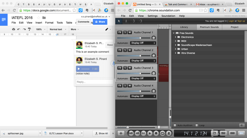The height and width of the screenshot is (138, 247).
Task: Start playback with the play button
Action: click(x=150, y=133)
